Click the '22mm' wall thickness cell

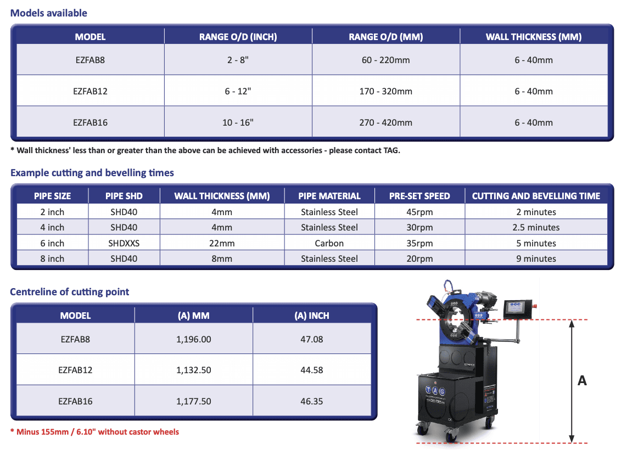point(222,243)
